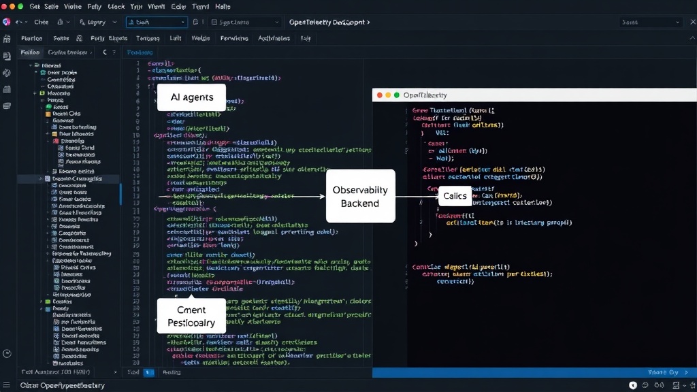Select the "Failibe" sidebar tab

tap(30, 52)
